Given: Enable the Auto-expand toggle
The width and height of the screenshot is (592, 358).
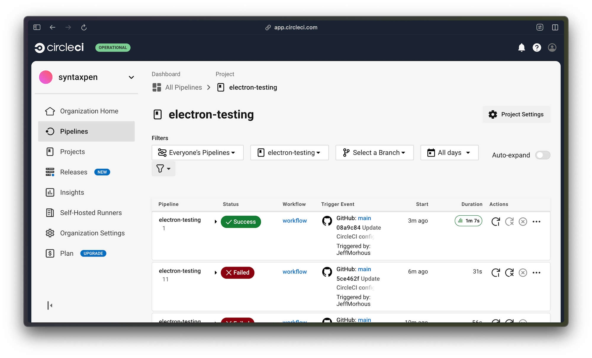Looking at the screenshot, I should point(543,155).
